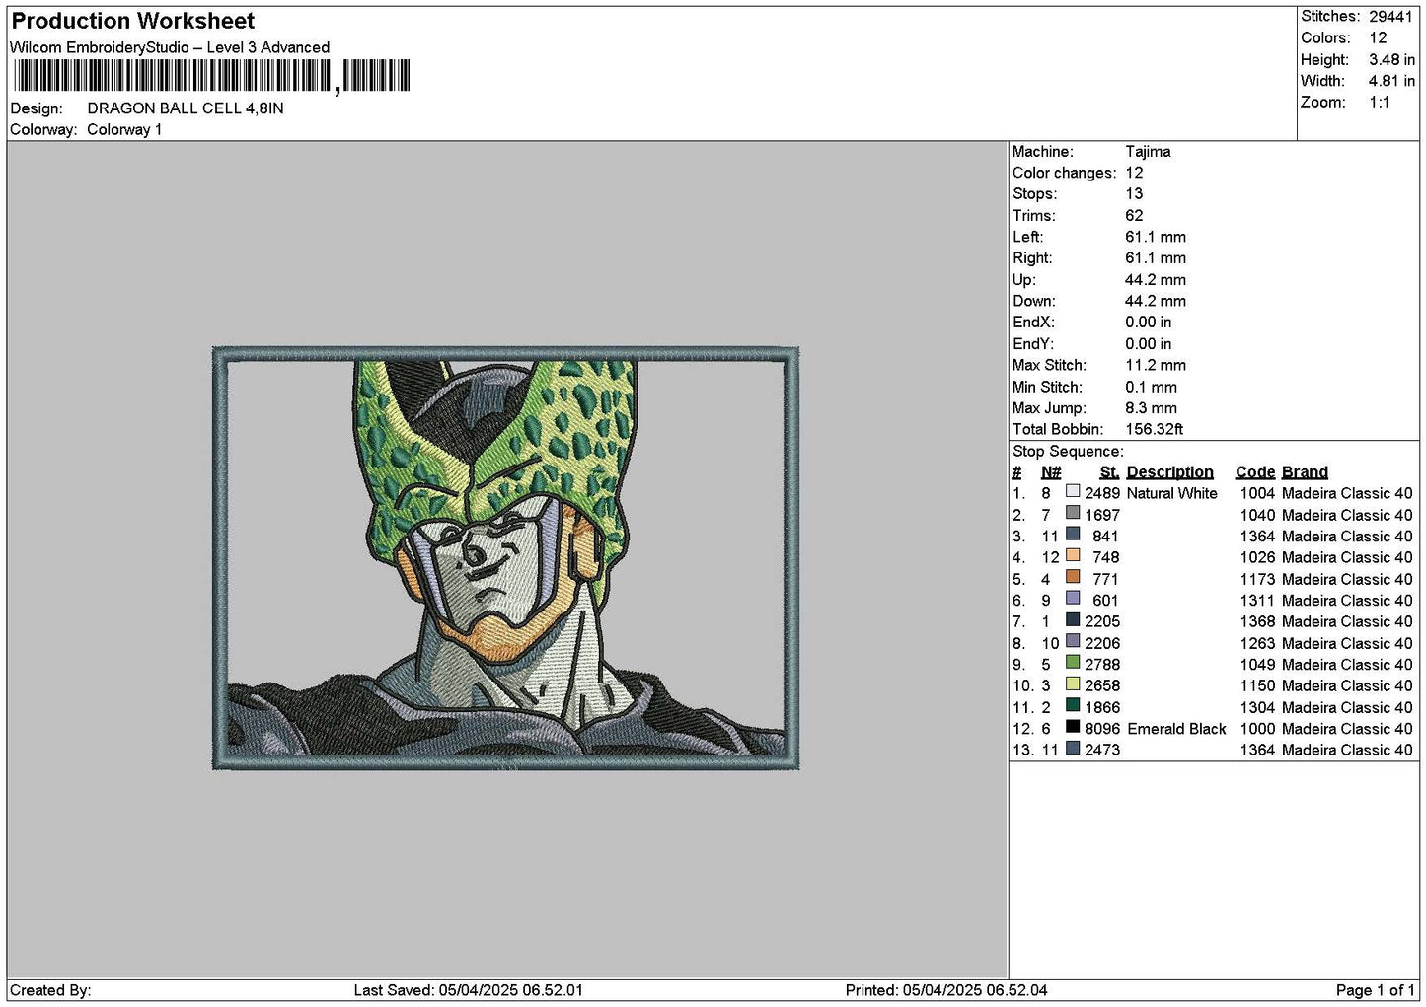Click the blue-grey swatch in stop 13

1073,749
